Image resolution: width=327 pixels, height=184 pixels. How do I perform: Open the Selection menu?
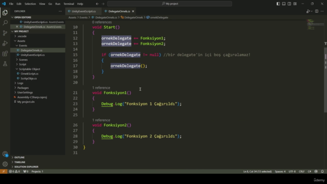tap(30, 4)
